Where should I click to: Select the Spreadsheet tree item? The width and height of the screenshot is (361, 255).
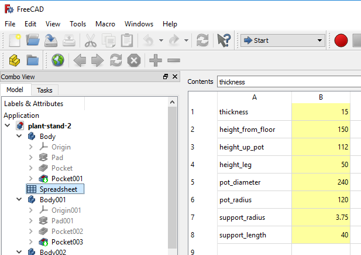click(55, 189)
